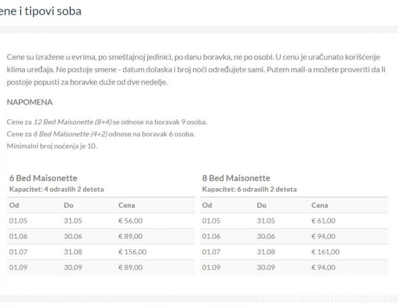Image resolution: width=398 pixels, height=308 pixels.
Task: Click "Kapacitet: 6 odraslih 2 deteta" label
Action: [x=249, y=189]
